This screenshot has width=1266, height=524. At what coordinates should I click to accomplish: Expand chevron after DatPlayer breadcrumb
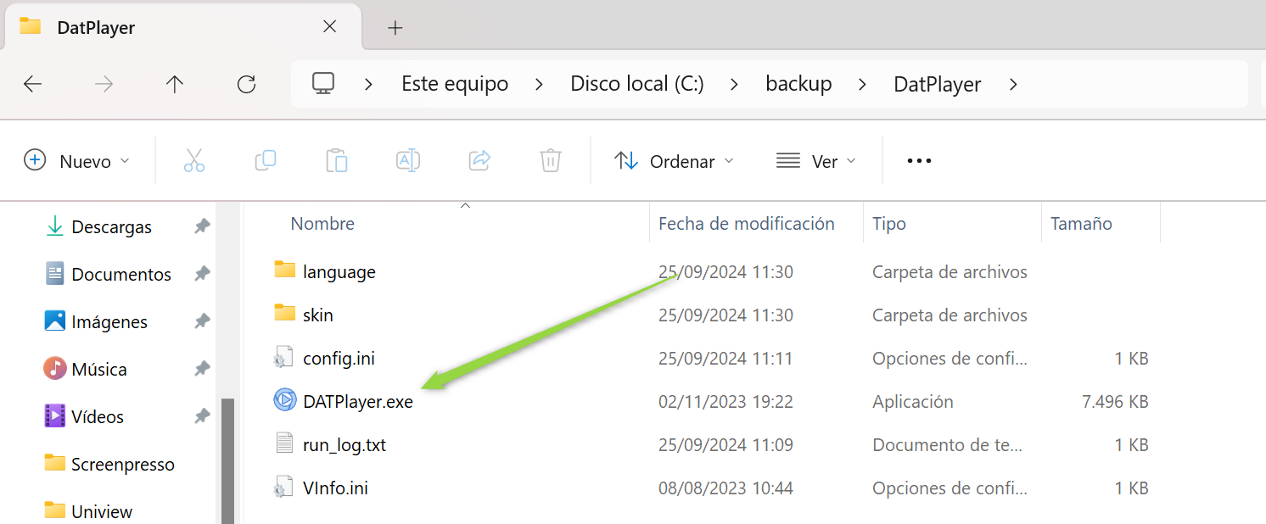coord(1012,85)
